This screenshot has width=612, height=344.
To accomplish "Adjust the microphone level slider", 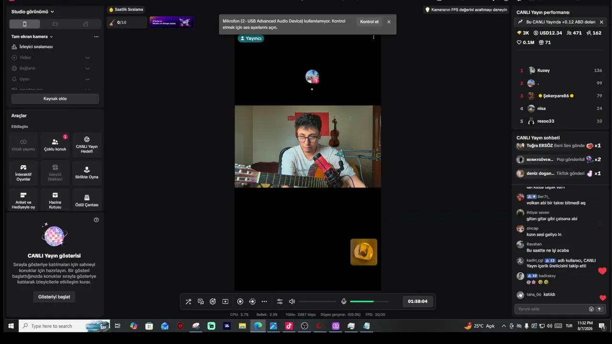I will click(369, 301).
